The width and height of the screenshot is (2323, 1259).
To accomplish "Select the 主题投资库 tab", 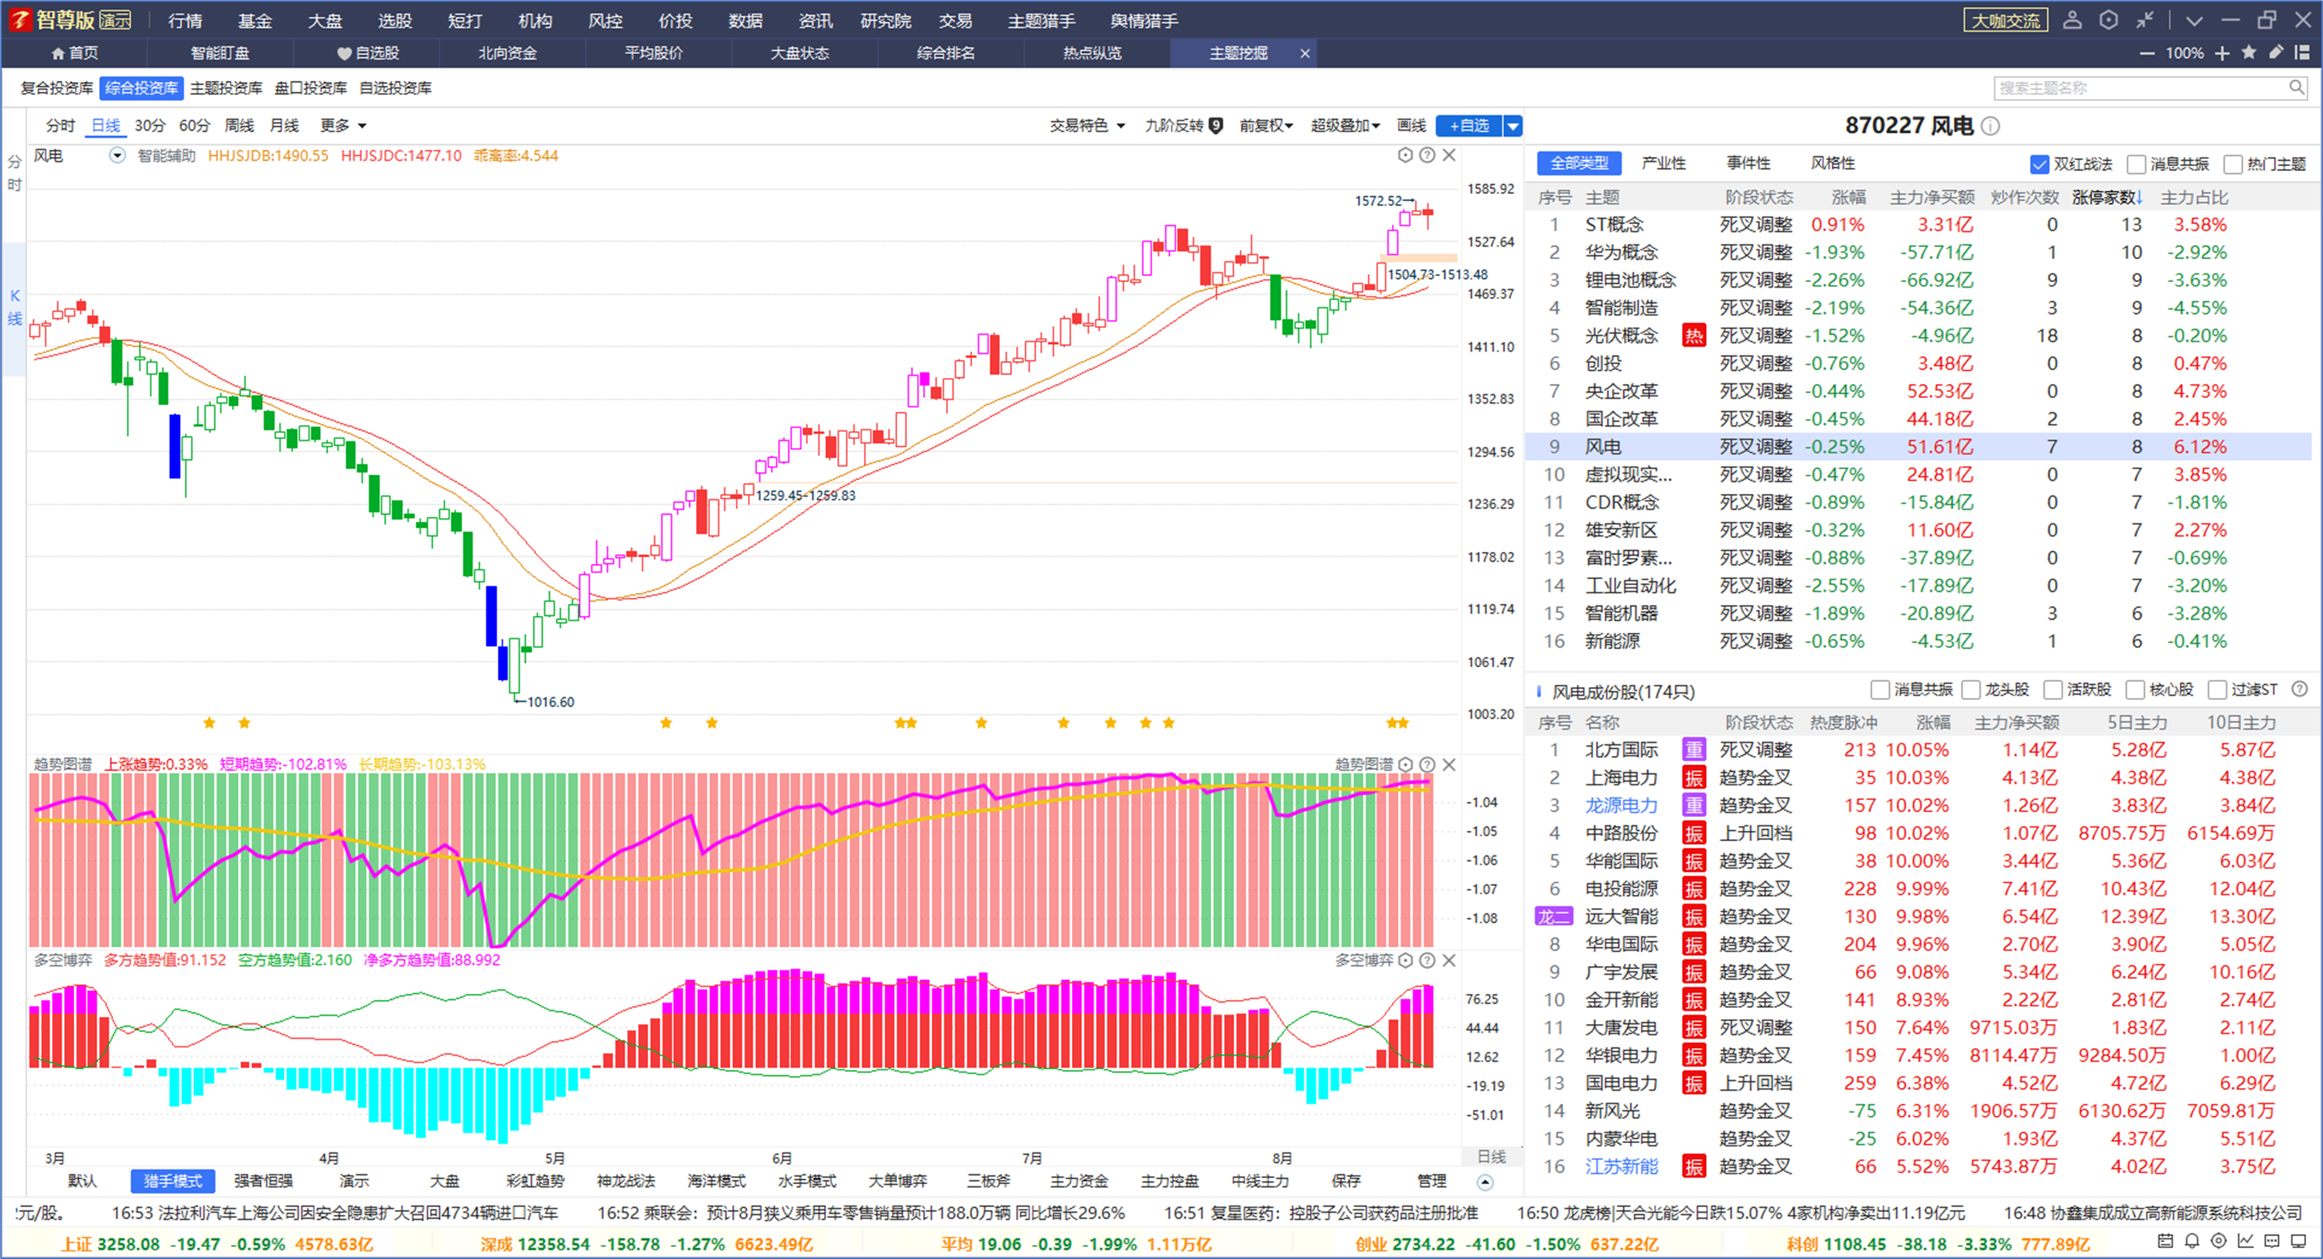I will (x=226, y=87).
